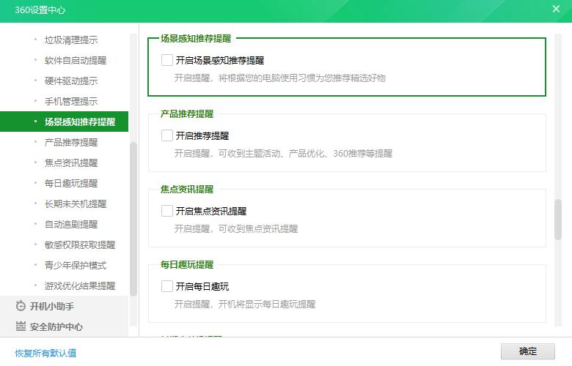Jump to 焦点资讯提醒 in the sidebar
Viewport: 572px width, 366px height.
[x=71, y=163]
